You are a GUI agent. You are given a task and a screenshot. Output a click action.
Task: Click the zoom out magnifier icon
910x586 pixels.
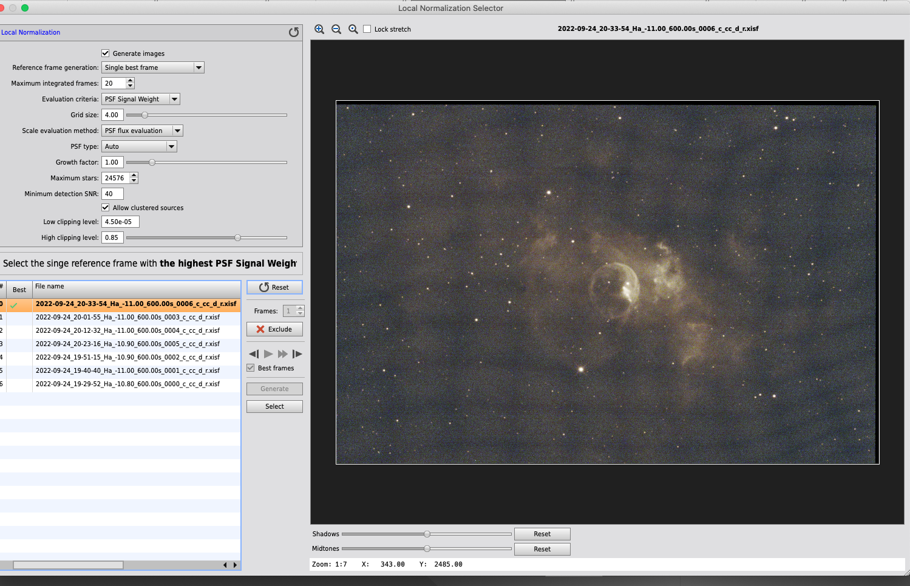tap(336, 29)
